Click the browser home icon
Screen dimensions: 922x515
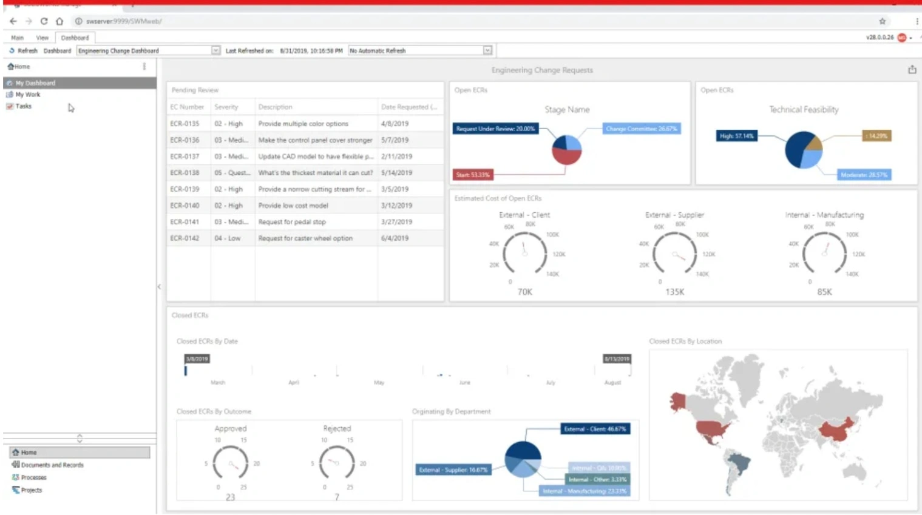(x=59, y=21)
